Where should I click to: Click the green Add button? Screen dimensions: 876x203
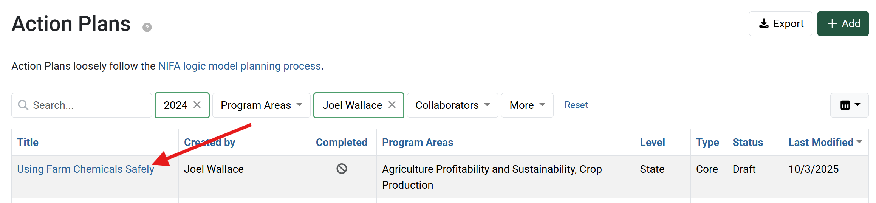pyautogui.click(x=843, y=24)
